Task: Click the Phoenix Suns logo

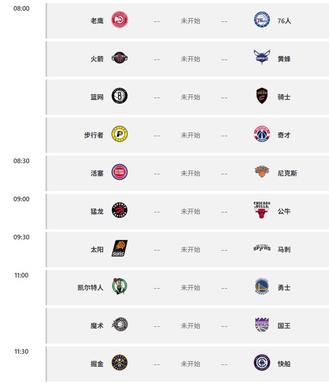Action: (120, 249)
